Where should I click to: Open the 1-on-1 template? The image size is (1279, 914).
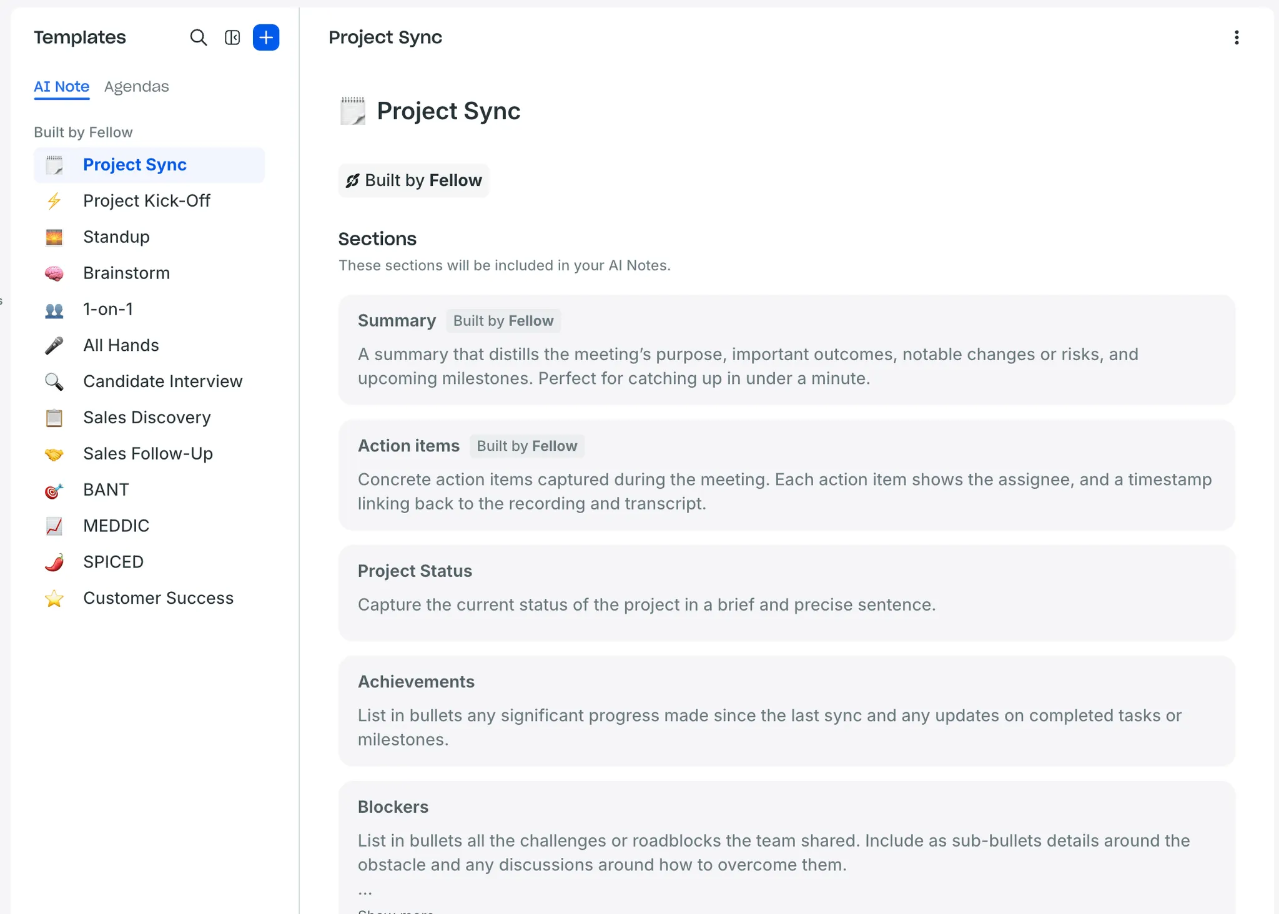[108, 309]
